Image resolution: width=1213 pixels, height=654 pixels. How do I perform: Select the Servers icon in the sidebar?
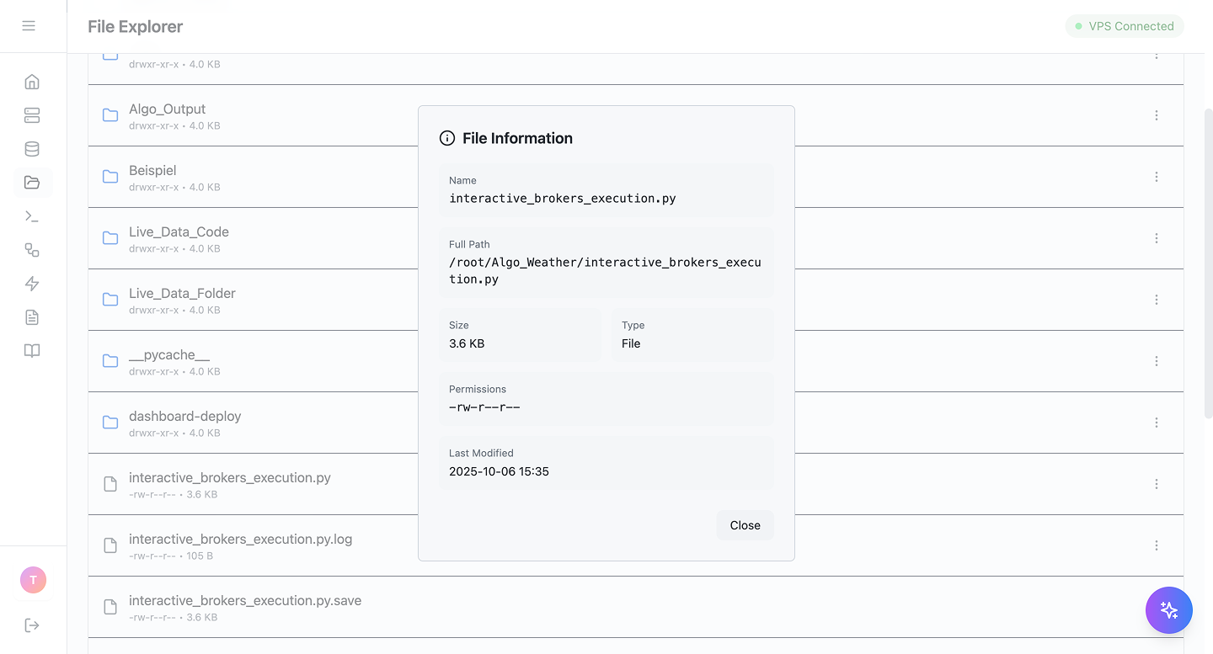click(x=31, y=115)
